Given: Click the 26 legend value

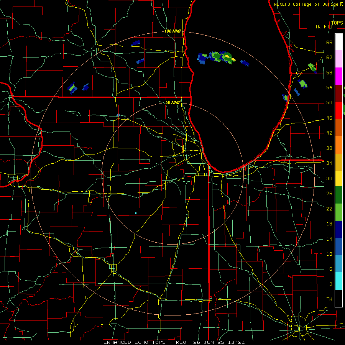Looking at the screenshot, I should (x=329, y=194).
